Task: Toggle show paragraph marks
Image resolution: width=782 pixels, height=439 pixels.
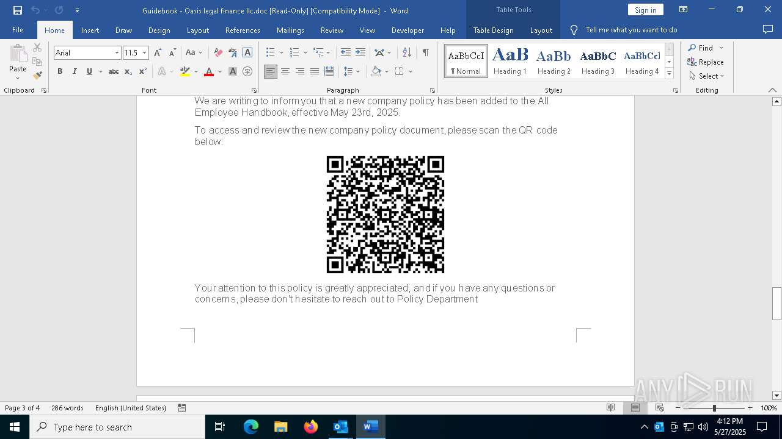Action: pyautogui.click(x=425, y=52)
